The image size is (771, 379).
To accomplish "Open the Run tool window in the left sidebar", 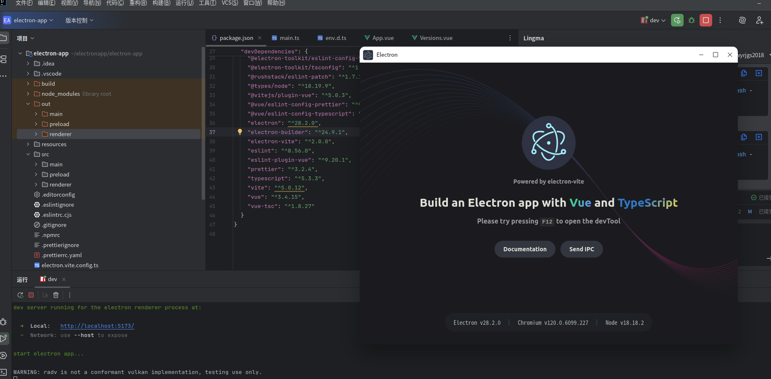I will click(x=3, y=338).
